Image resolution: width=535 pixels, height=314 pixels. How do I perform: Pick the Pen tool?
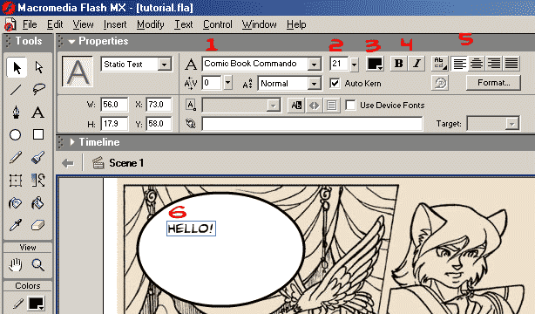coord(16,112)
